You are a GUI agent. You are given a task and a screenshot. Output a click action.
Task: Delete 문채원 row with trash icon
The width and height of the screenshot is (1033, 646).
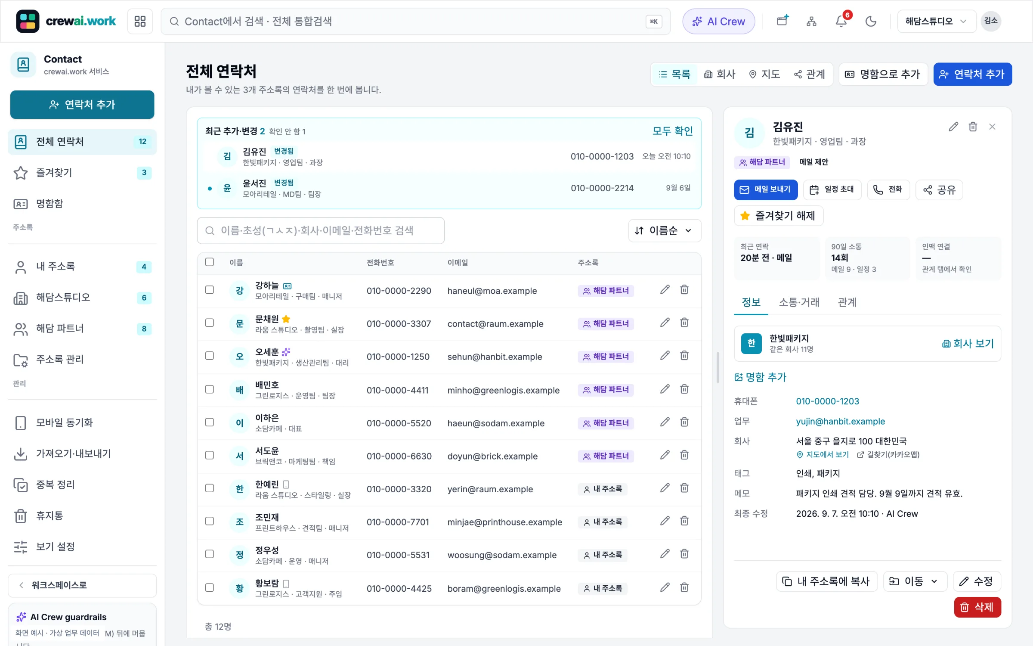click(x=684, y=323)
